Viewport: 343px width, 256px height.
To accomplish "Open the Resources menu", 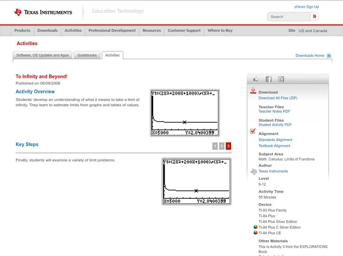I will [152, 30].
